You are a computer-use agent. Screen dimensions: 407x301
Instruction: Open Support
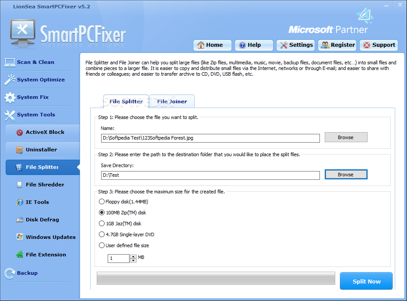pyautogui.click(x=379, y=45)
